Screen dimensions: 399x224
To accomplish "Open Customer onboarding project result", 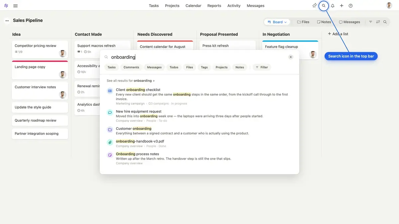I will tap(199, 131).
